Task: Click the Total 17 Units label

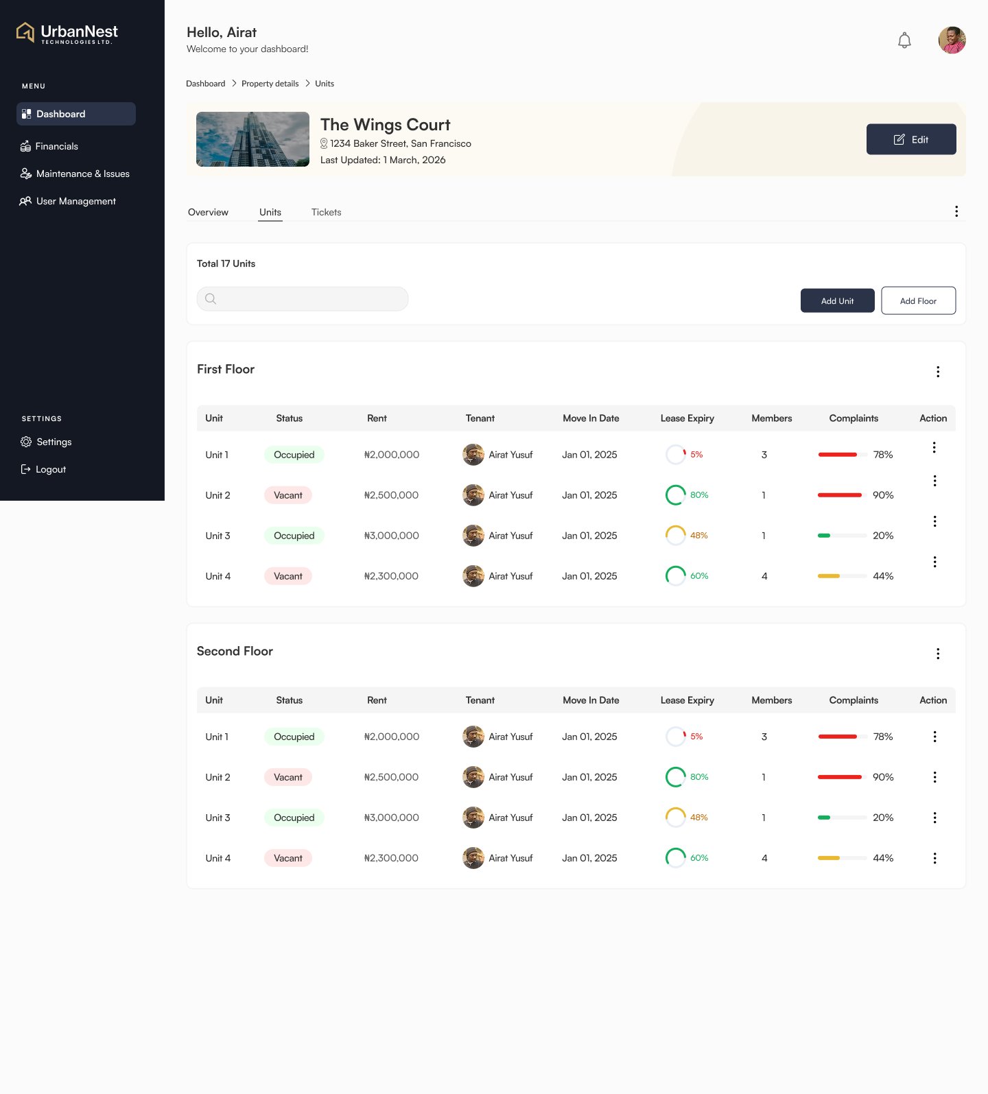Action: click(x=226, y=263)
